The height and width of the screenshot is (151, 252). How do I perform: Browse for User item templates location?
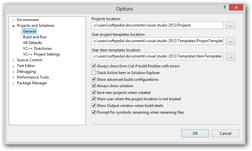[231, 57]
